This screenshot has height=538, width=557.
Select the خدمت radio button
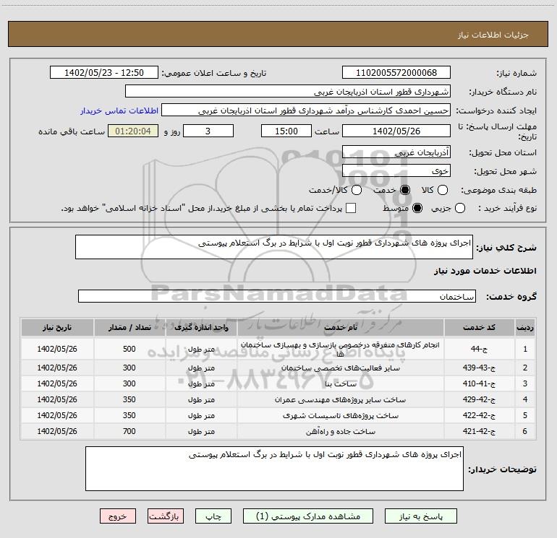point(405,190)
